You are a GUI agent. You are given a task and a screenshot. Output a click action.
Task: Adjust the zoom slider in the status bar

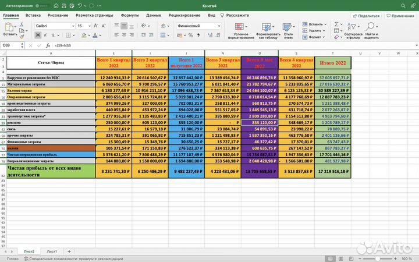click(x=377, y=259)
